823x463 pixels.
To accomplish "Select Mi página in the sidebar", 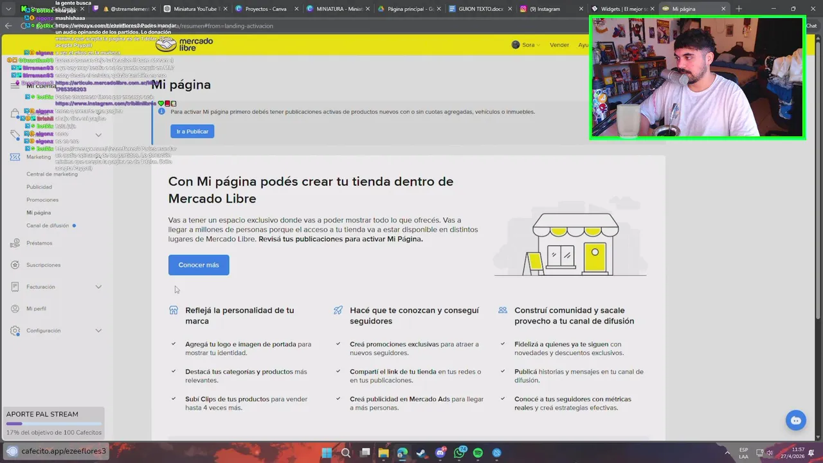I will tap(39, 213).
